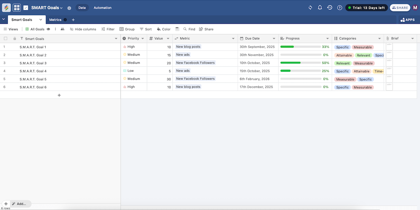Open the Filter options
This screenshot has height=210, width=420.
pos(108,29)
